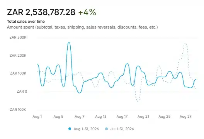Select the 'Total sales over time' heading
This screenshot has width=204, height=139.
tap(26, 22)
